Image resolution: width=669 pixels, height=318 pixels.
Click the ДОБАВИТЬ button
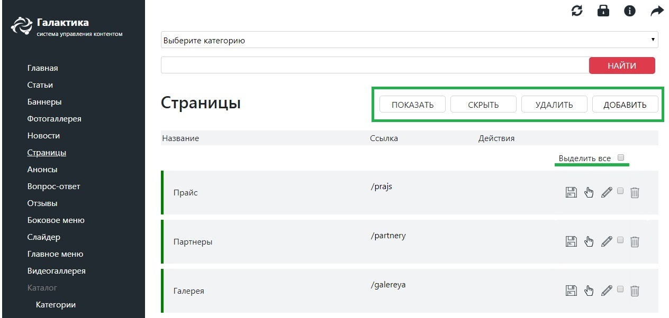625,105
